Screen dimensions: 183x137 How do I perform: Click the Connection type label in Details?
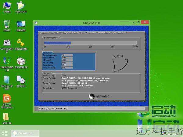(x=49, y=76)
